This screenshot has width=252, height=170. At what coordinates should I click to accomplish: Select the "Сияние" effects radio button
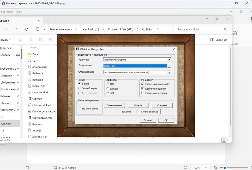coord(108,89)
